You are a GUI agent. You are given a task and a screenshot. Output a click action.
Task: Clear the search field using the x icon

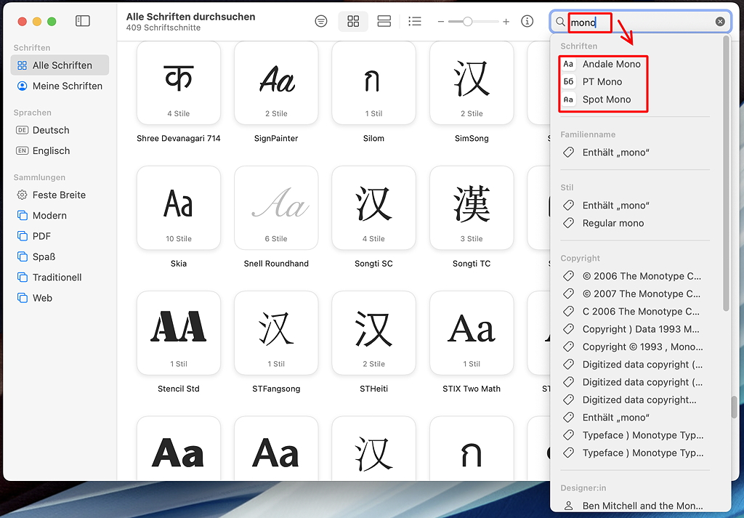coord(720,21)
